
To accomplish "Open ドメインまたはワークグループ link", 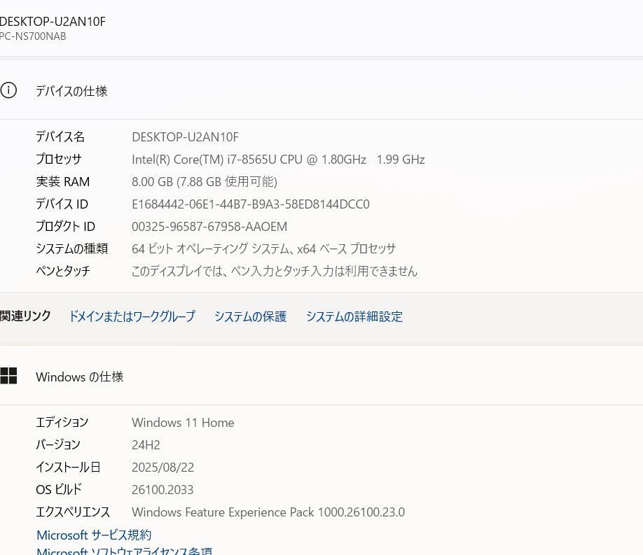I will pos(132,316).
